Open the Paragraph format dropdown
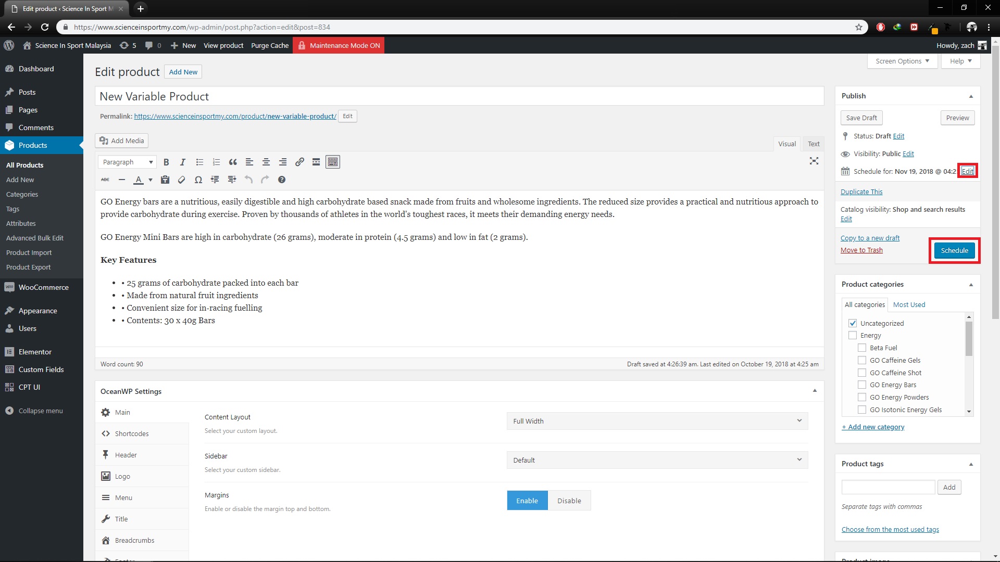This screenshot has height=562, width=1000. (127, 162)
